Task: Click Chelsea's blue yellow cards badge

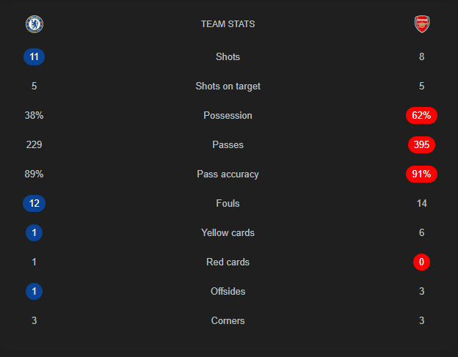Action: point(34,232)
